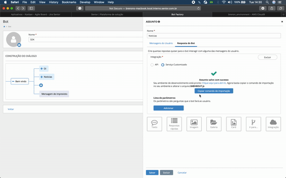Image resolution: width=286 pixels, height=178 pixels.
Task: Click Excluir button in integration box
Action: [267, 57]
